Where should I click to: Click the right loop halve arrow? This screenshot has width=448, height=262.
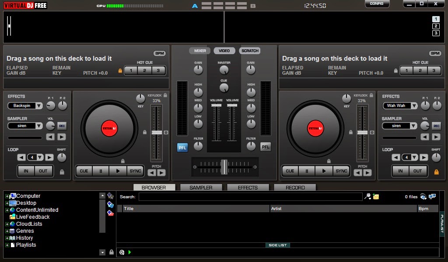click(x=395, y=157)
